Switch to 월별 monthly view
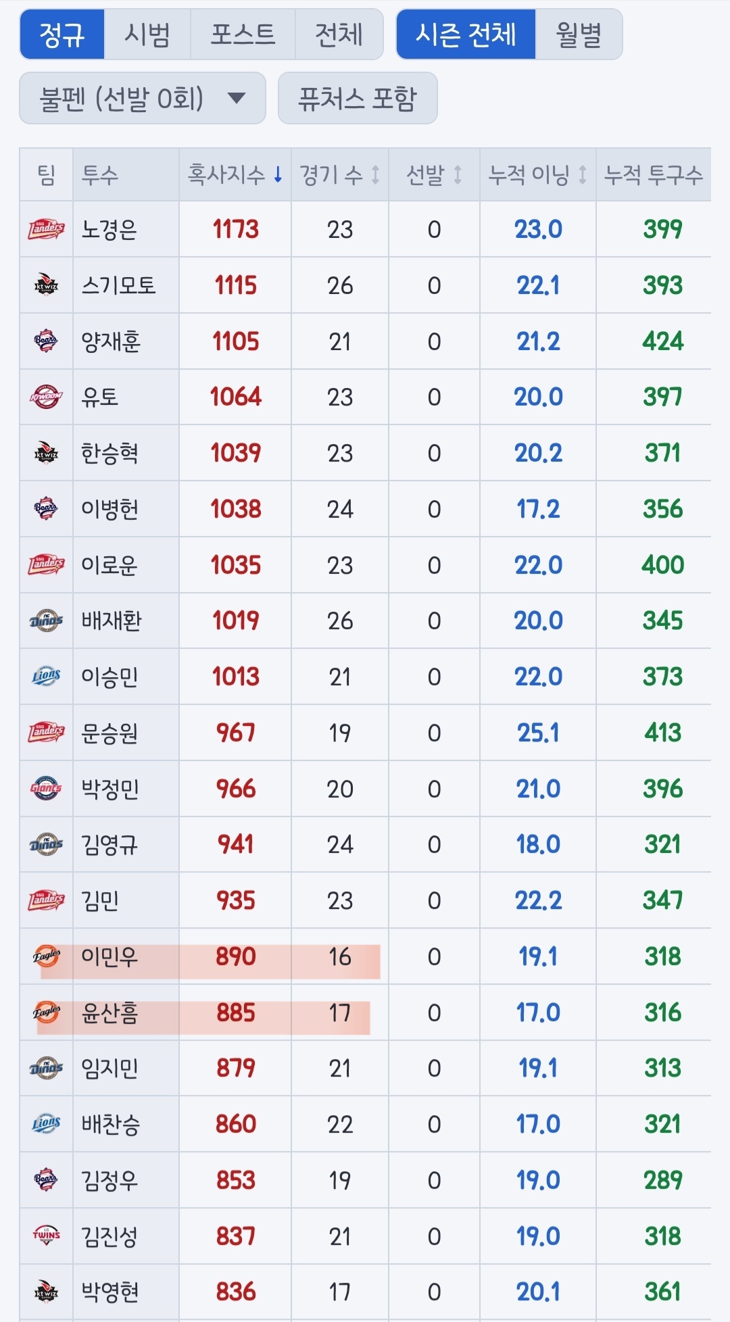Viewport: 730px width, 1322px height. pyautogui.click(x=579, y=34)
